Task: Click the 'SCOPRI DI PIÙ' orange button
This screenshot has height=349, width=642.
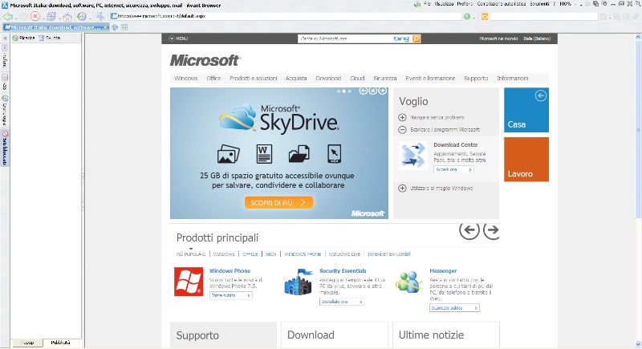Action: coord(278,202)
